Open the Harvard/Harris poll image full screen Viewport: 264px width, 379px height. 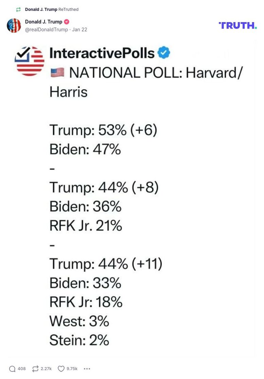(x=133, y=197)
